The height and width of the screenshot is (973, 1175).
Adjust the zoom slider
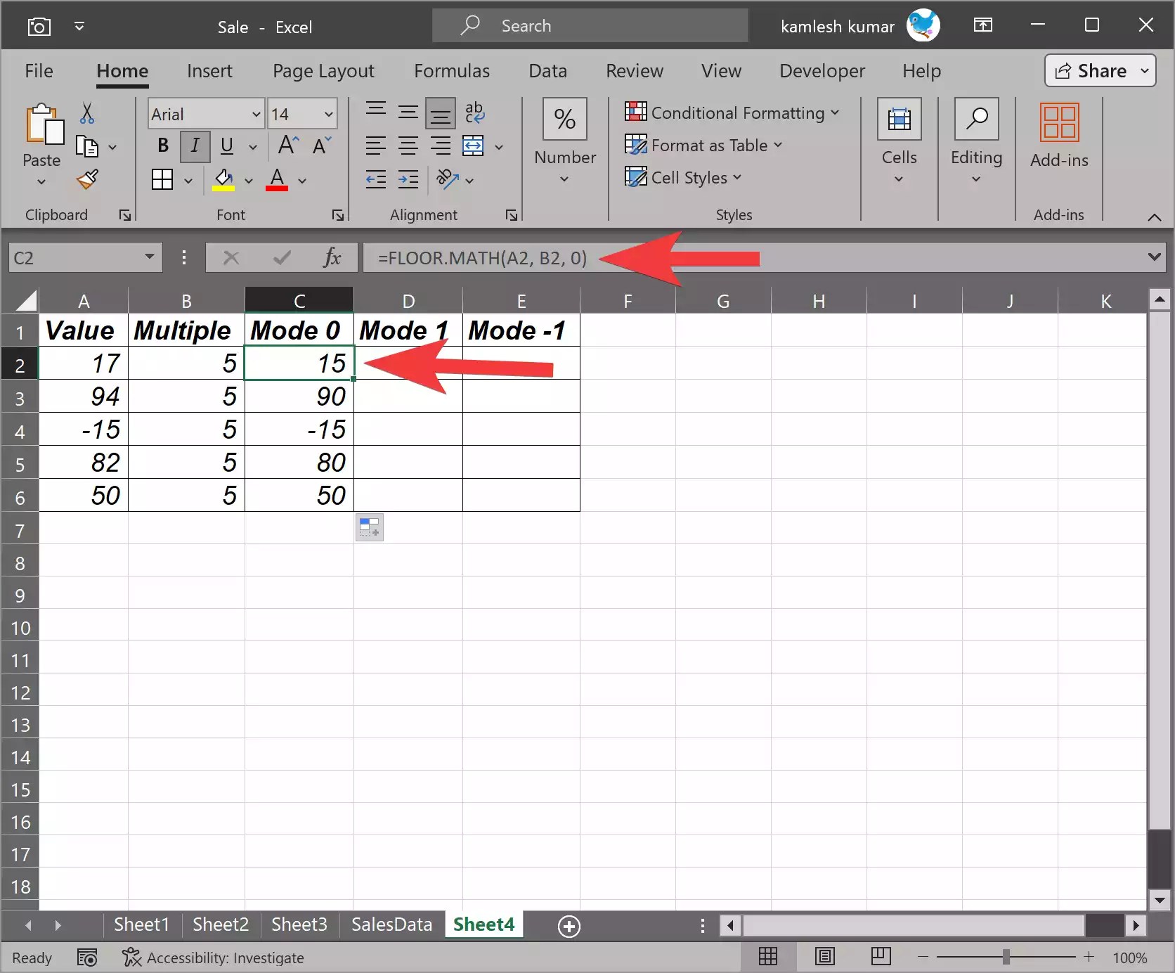tap(1006, 957)
